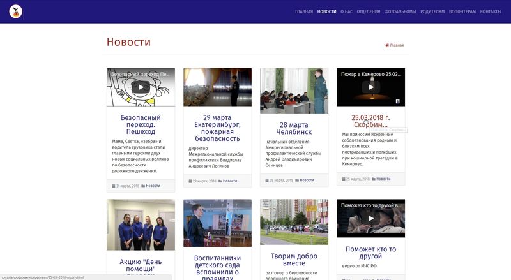Click the folder icon in 28 марта card
This screenshot has height=280, width=511.
297,180
